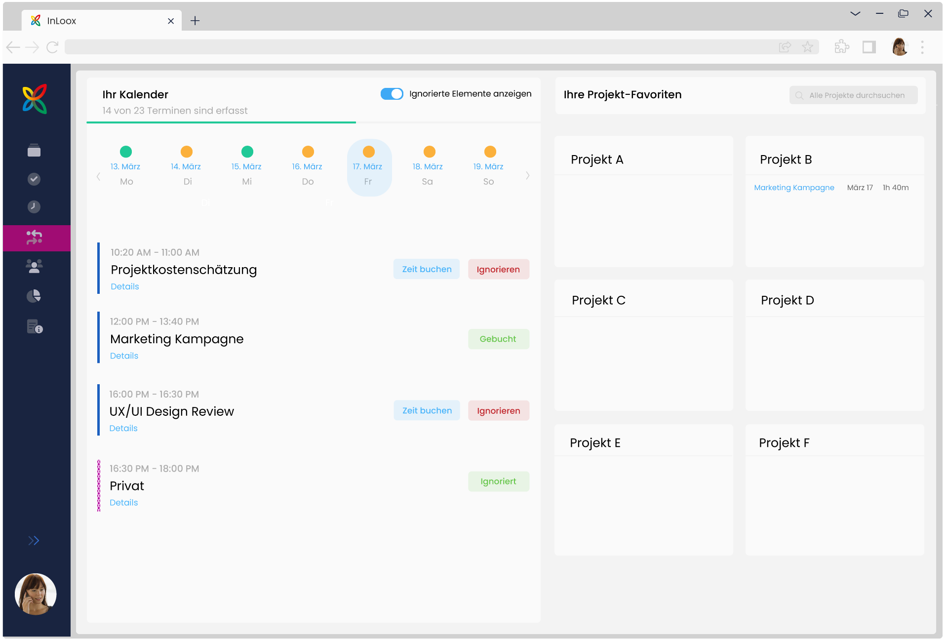Image resolution: width=948 pixels, height=642 pixels.
Task: Bookmark the page with star icon
Action: [808, 47]
